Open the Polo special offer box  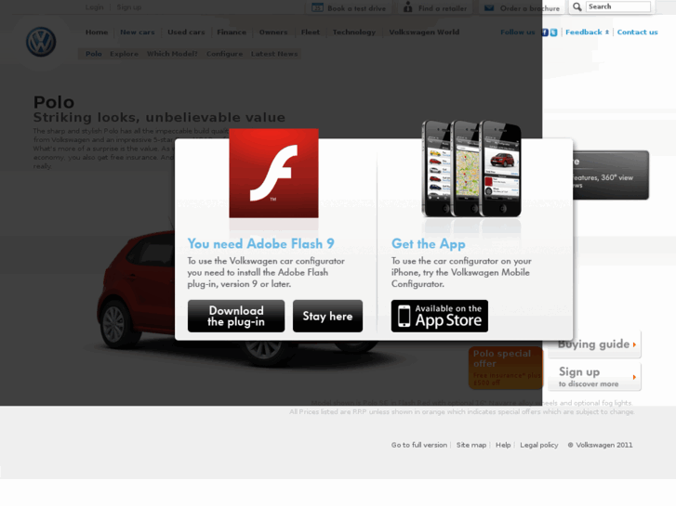[506, 368]
